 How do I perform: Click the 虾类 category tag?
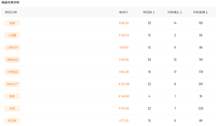(12, 108)
